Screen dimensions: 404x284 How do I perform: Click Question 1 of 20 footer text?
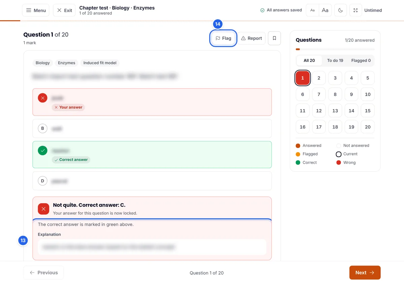pyautogui.click(x=206, y=273)
